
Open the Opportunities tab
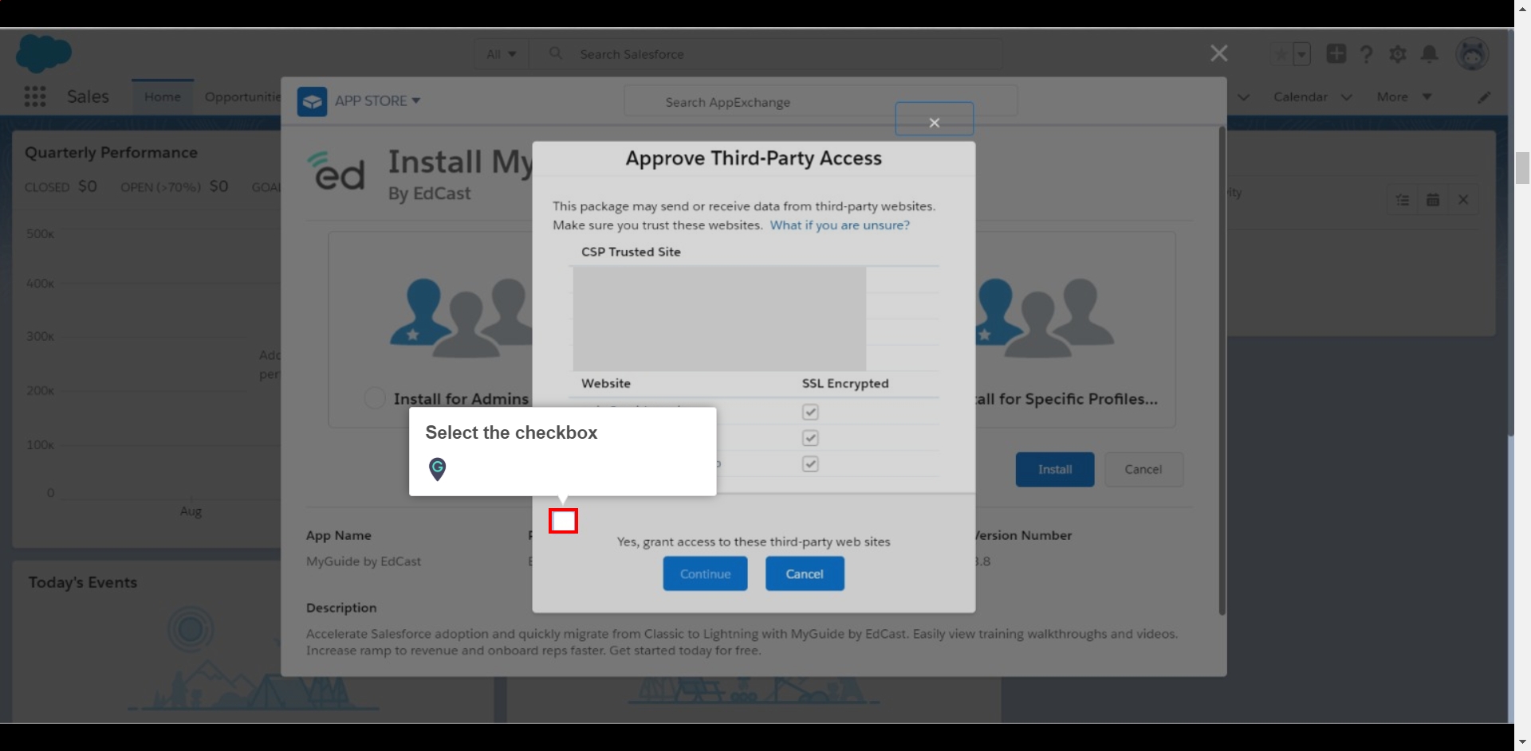coord(242,96)
